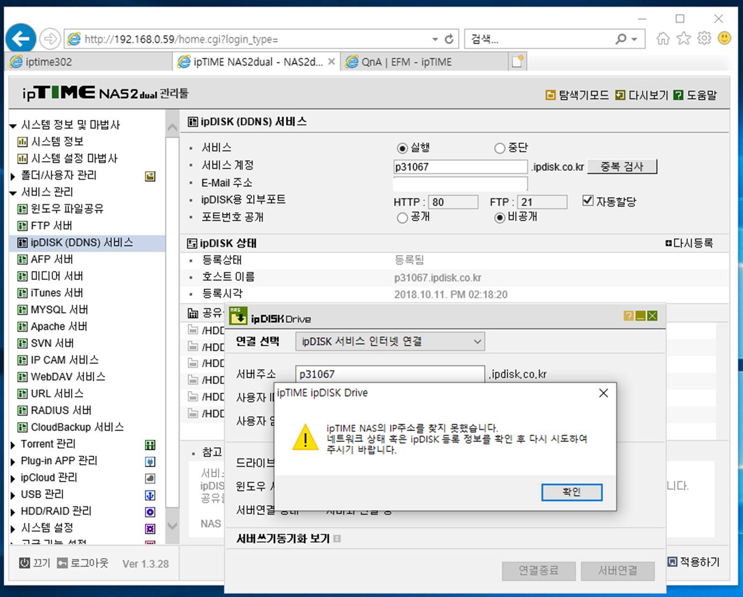Toggle the 자동할당 checkbox
This screenshot has height=597, width=743.
(x=588, y=201)
